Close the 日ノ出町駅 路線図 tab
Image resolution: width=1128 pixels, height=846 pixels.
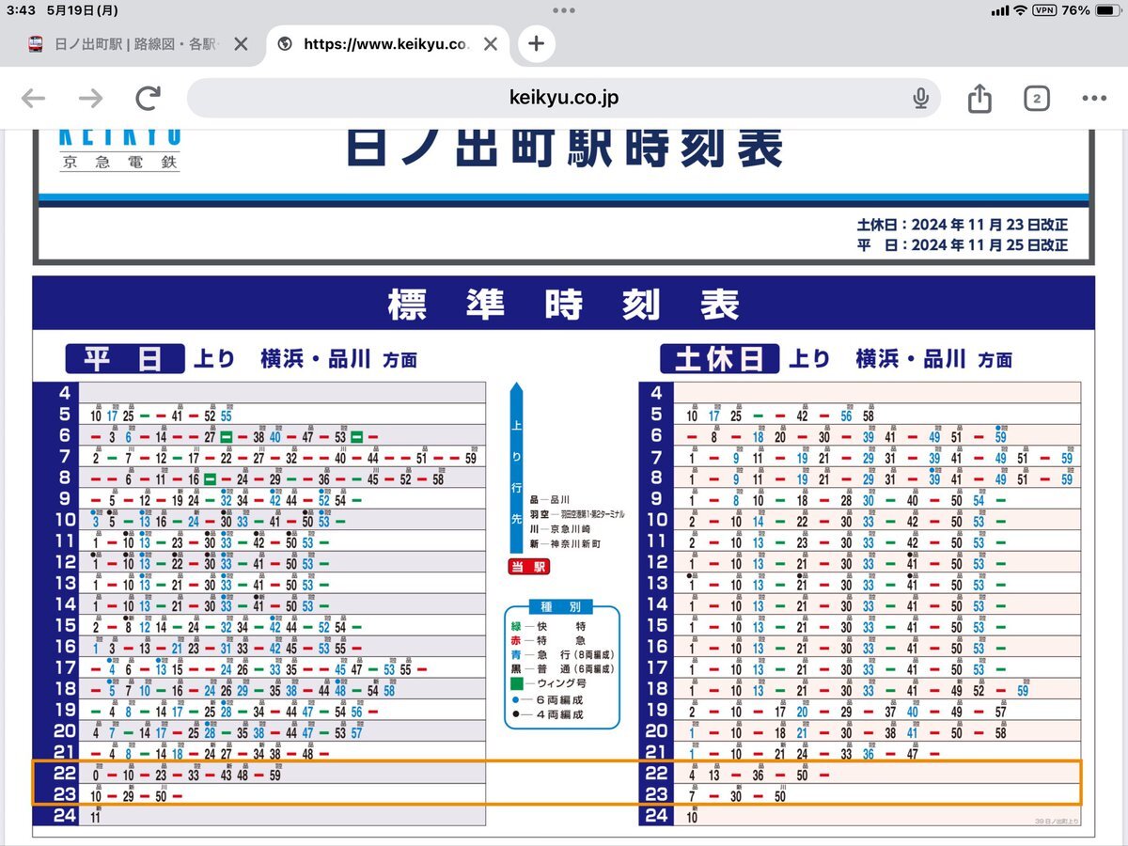[x=241, y=44]
